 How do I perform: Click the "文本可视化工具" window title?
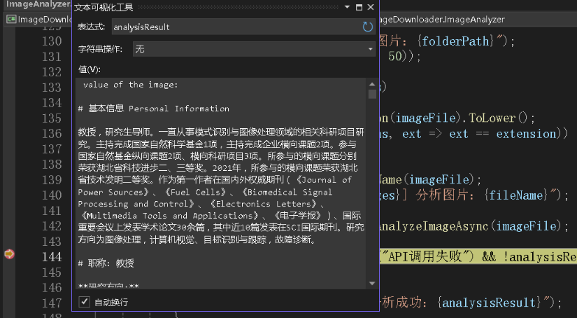click(x=104, y=8)
